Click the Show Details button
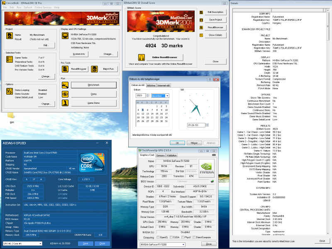The image size is (332, 249). 215,35
